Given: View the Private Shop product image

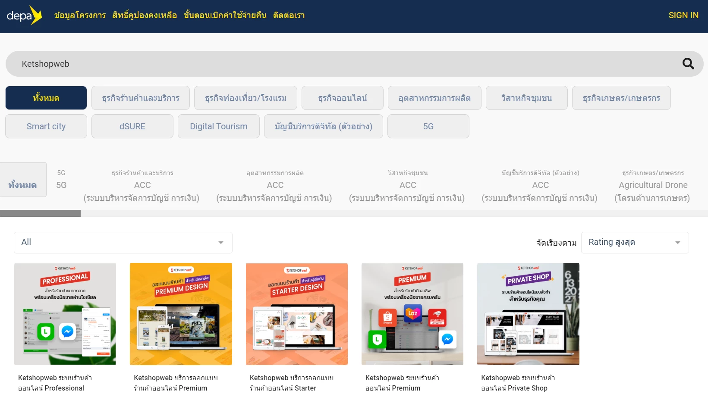Looking at the screenshot, I should coord(528,314).
